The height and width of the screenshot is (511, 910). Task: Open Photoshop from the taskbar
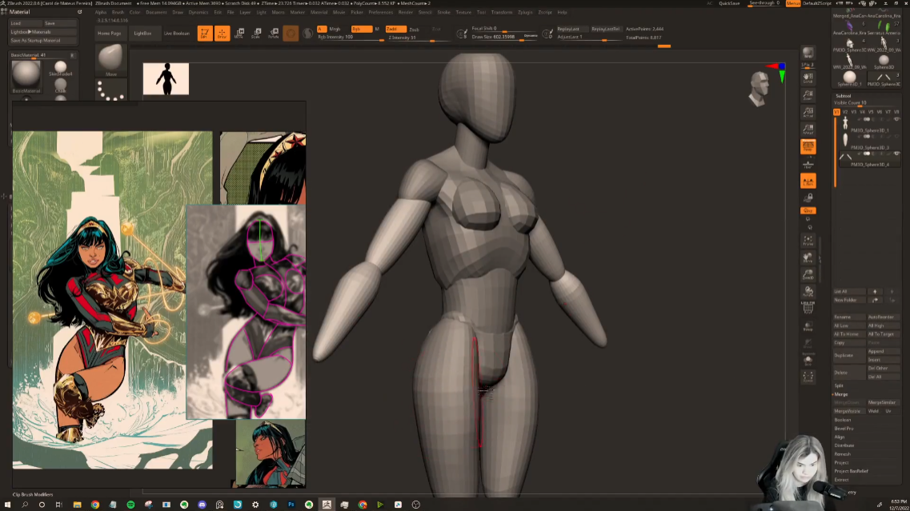pos(291,505)
